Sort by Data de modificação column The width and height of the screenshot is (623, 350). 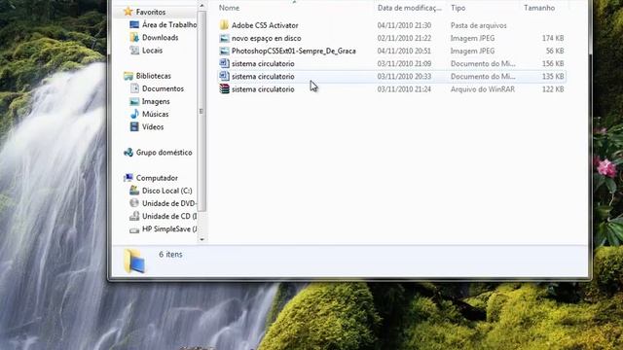click(410, 8)
